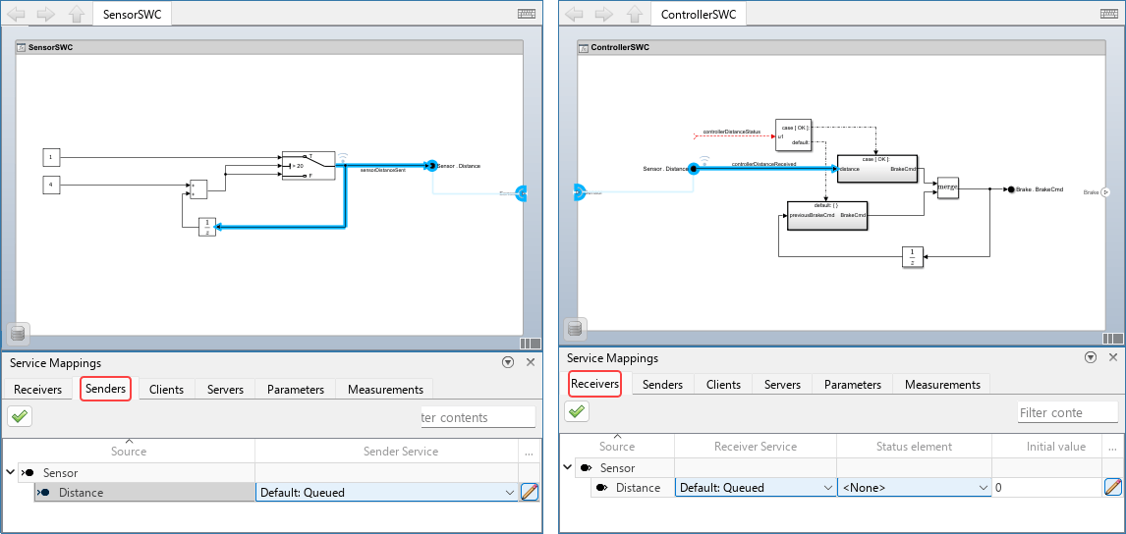
Task: Click the back arrow in ControllerSWC window
Action: [x=576, y=14]
